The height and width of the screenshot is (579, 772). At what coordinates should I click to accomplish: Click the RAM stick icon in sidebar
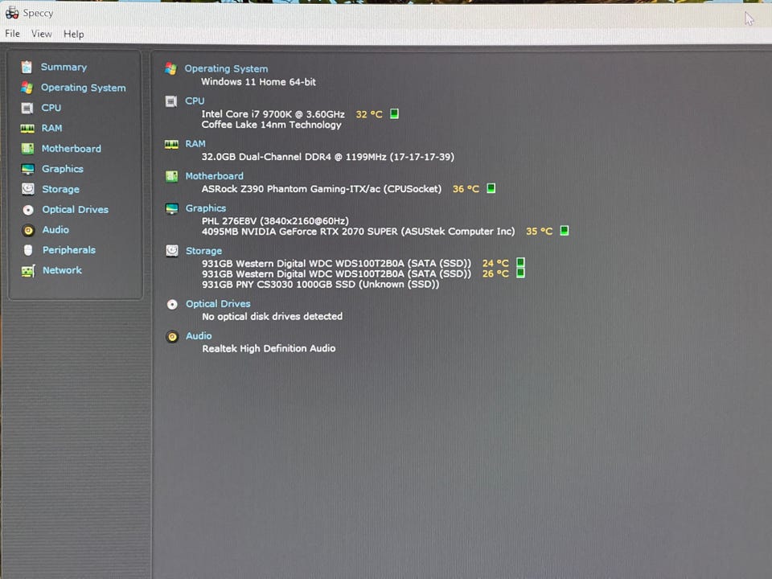tap(27, 129)
